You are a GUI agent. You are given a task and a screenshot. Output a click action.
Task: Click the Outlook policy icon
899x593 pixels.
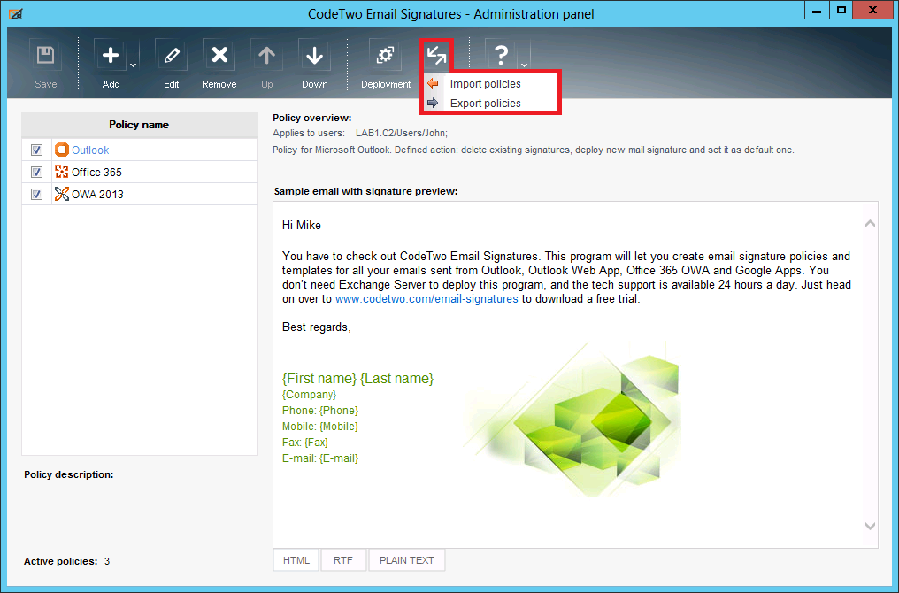coord(61,150)
